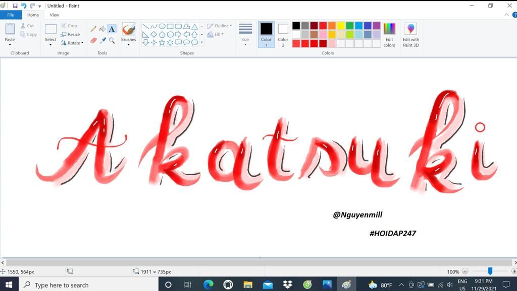Expand the Paste dropdown arrow

point(10,44)
